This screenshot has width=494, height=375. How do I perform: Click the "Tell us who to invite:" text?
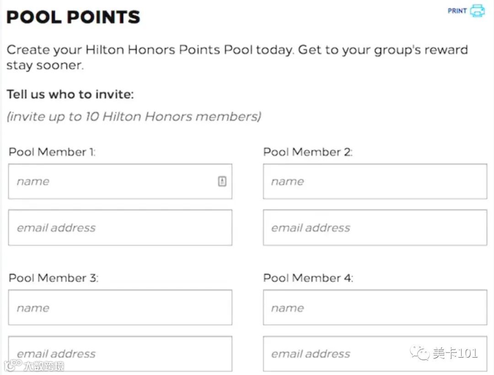tap(70, 95)
